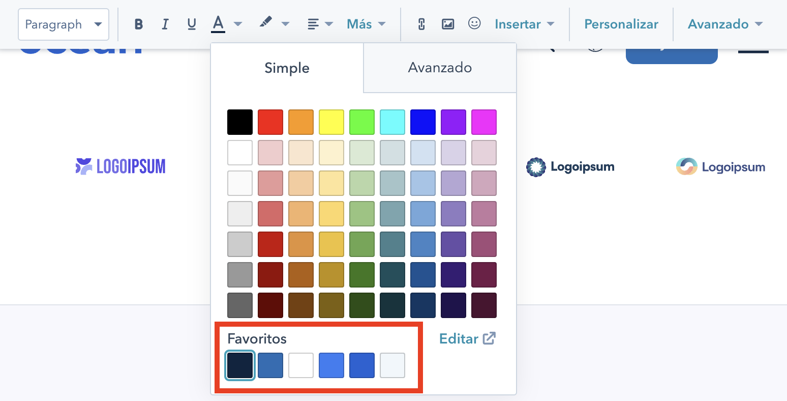The height and width of the screenshot is (401, 787).
Task: Open the font color tool
Action: pos(217,23)
